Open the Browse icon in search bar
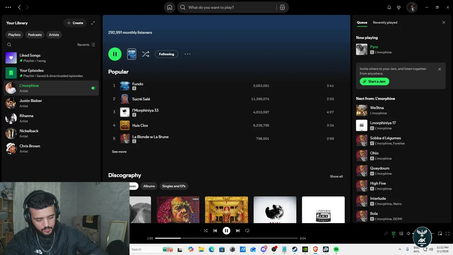 [x=282, y=7]
